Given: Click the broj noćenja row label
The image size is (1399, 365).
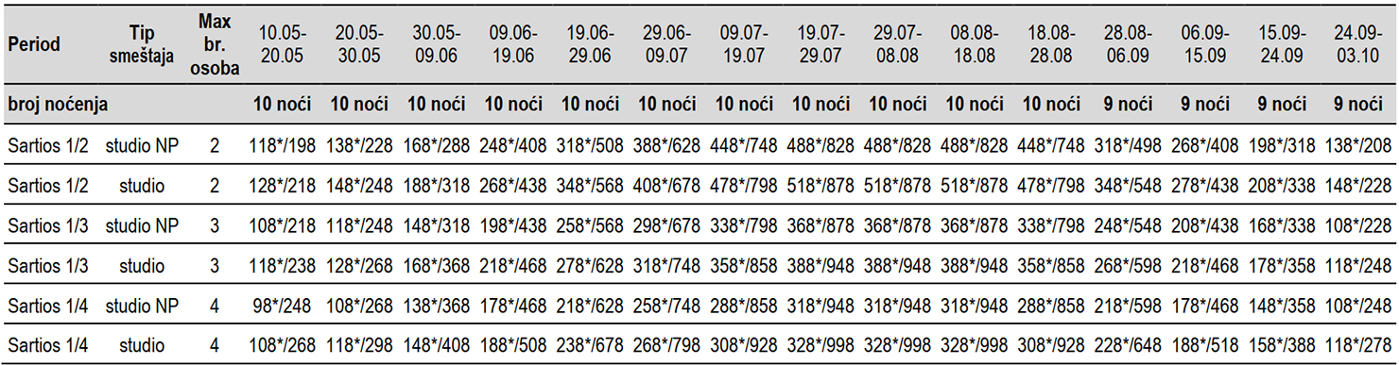Looking at the screenshot, I should point(57,104).
